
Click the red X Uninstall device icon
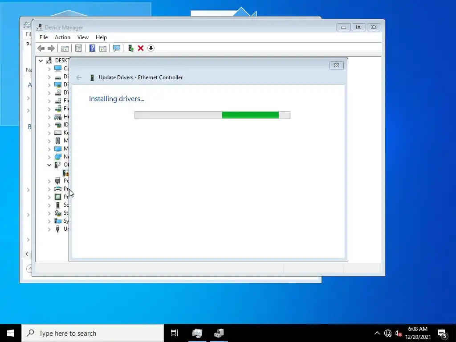point(141,48)
